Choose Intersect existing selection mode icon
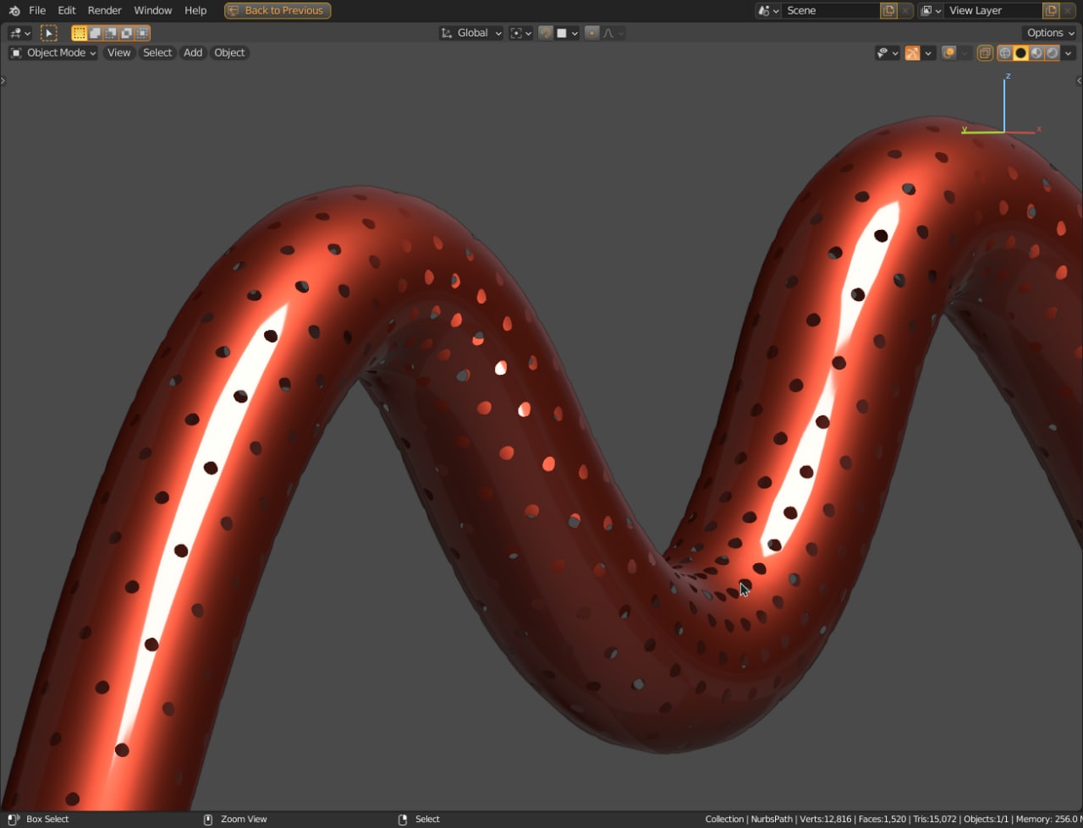The height and width of the screenshot is (828, 1083). 142,33
